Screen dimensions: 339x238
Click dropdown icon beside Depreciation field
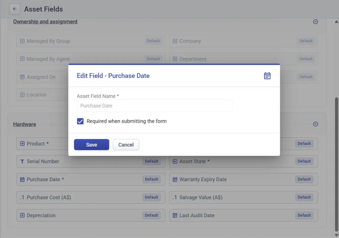[22, 215]
